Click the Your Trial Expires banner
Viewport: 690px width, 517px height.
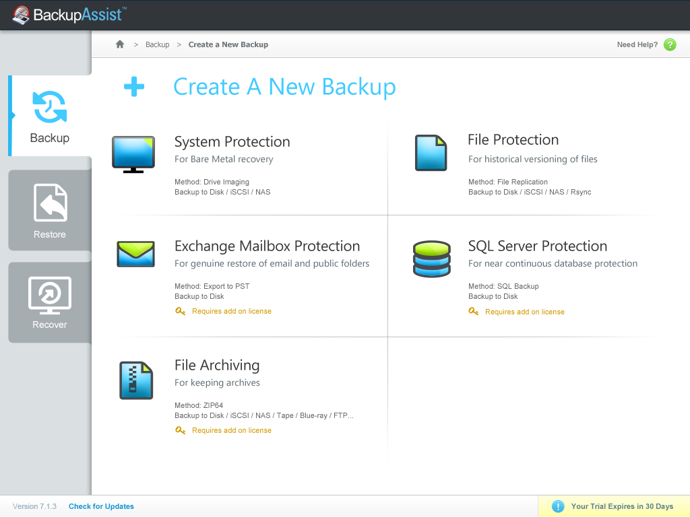click(x=621, y=506)
